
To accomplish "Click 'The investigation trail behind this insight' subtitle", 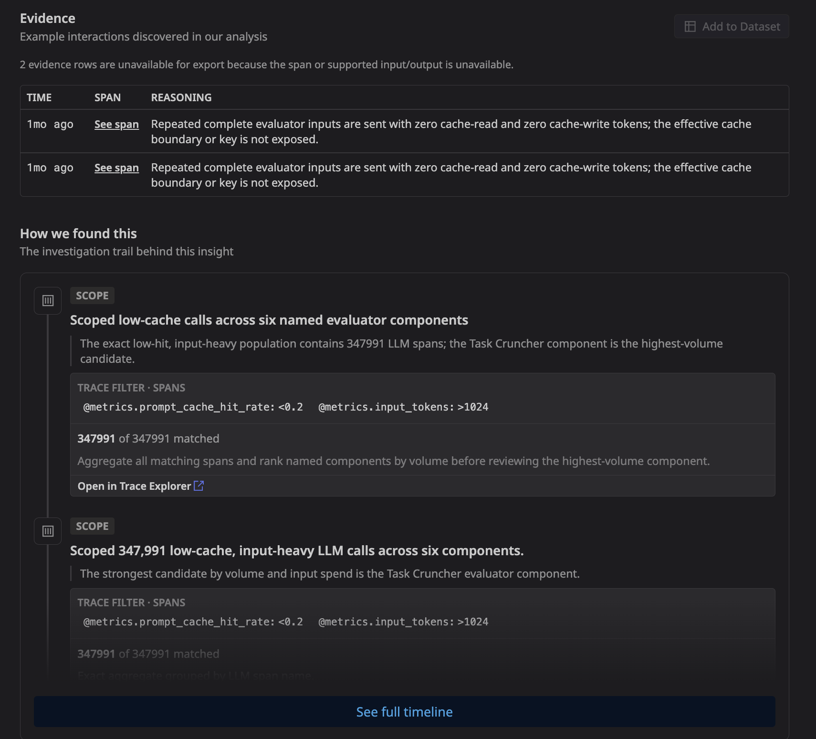I will (126, 252).
